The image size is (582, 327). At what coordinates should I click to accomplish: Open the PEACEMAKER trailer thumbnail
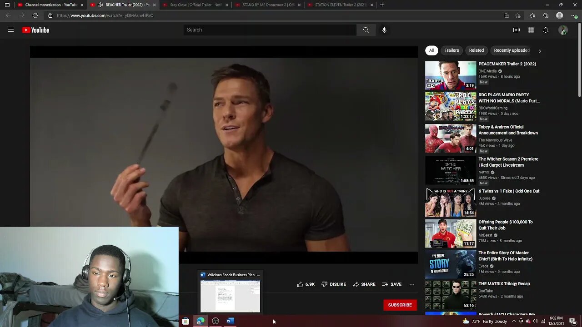[x=451, y=75]
